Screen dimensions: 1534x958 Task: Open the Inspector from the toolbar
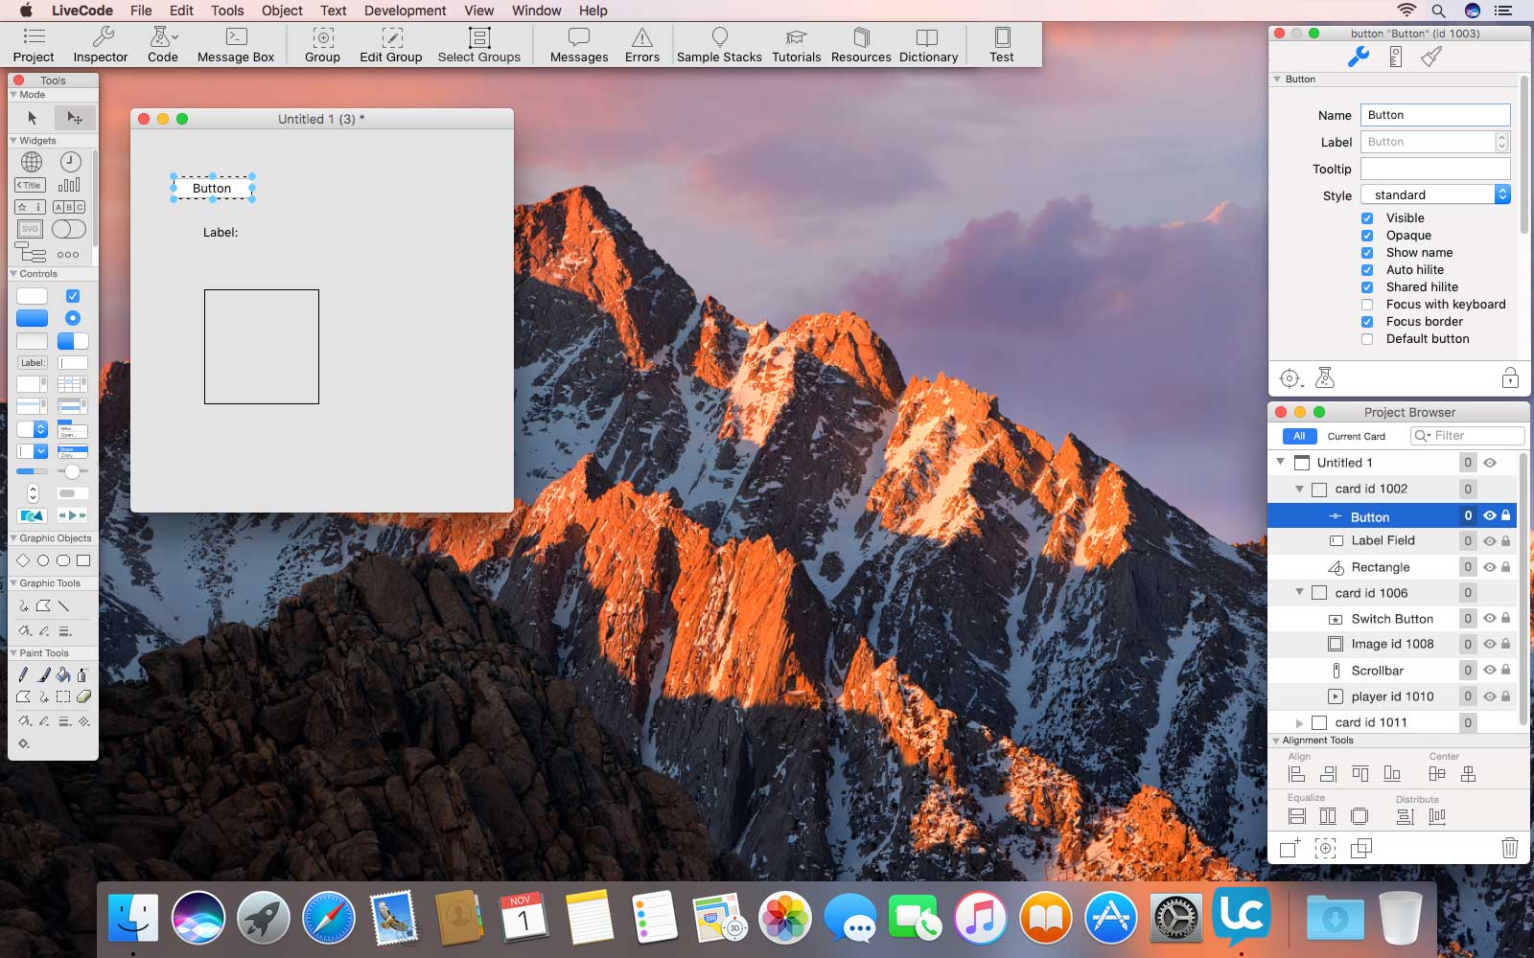[x=100, y=44]
